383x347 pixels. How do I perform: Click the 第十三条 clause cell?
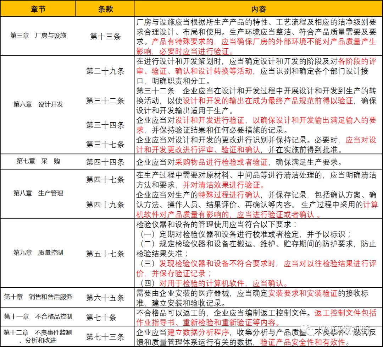tap(105, 37)
